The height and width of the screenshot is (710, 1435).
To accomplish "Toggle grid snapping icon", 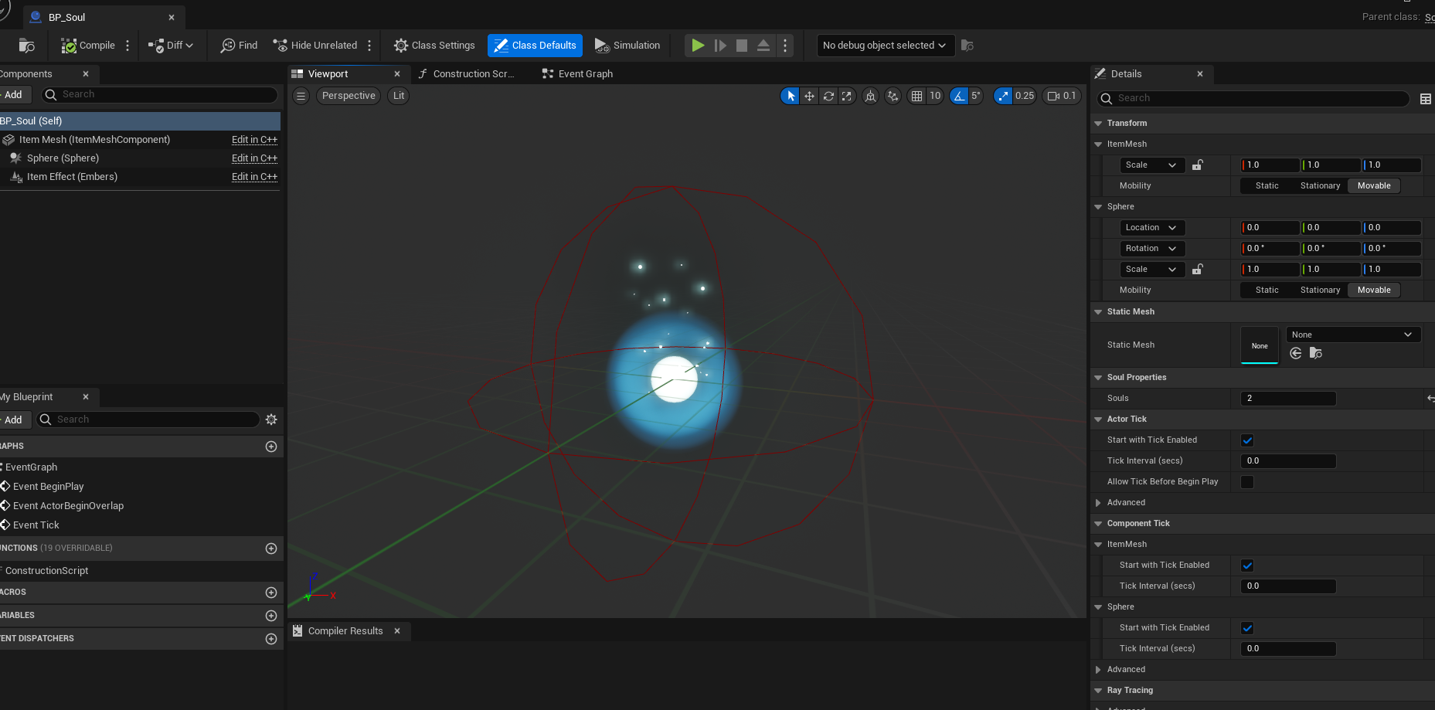I will [x=916, y=96].
